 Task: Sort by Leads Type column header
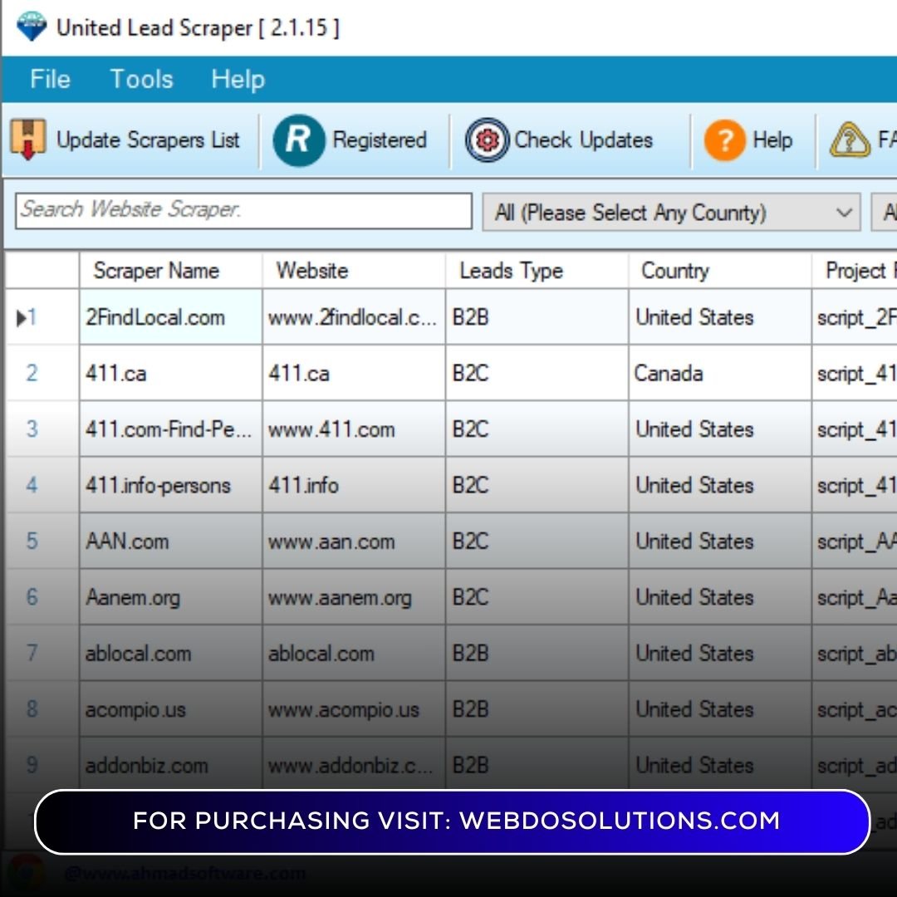coord(537,271)
